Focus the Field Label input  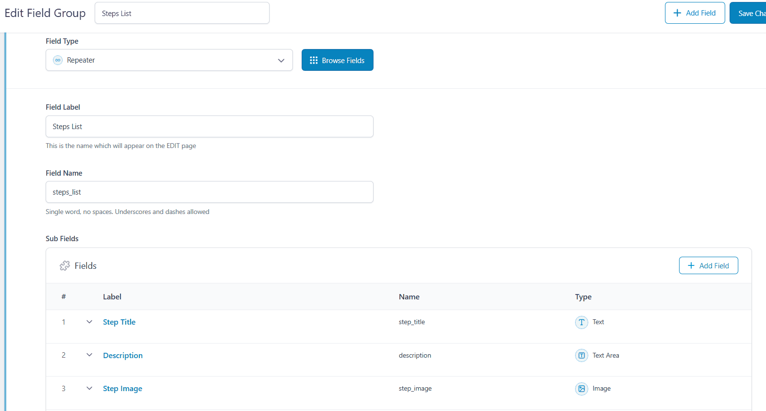click(209, 127)
